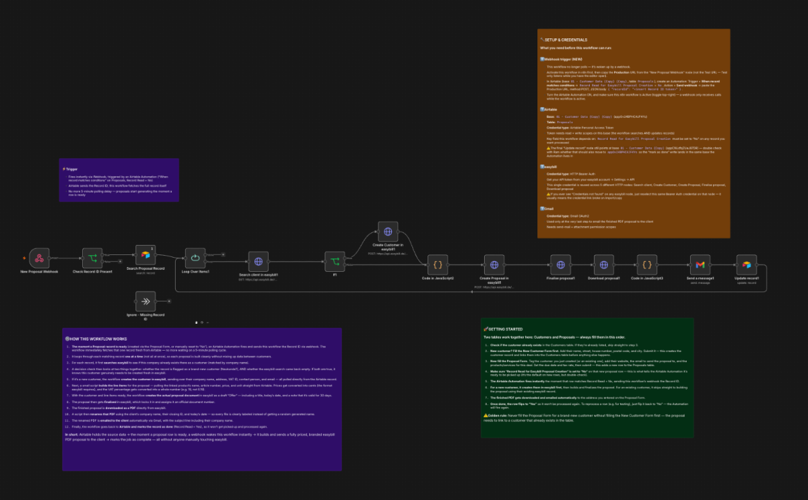Click the 'In short:' summary paragraph
808x500 pixels.
tap(200, 436)
